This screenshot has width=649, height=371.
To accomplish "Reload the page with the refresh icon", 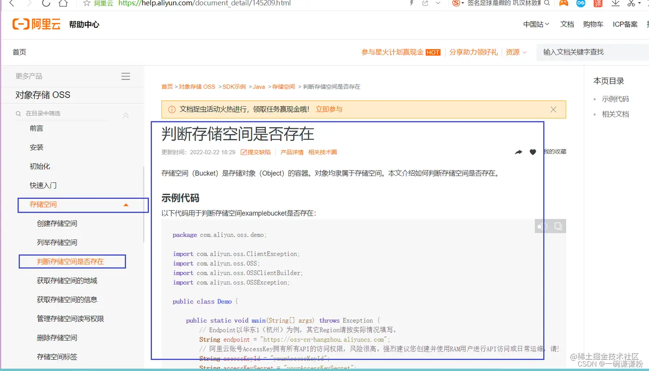I will [x=46, y=3].
